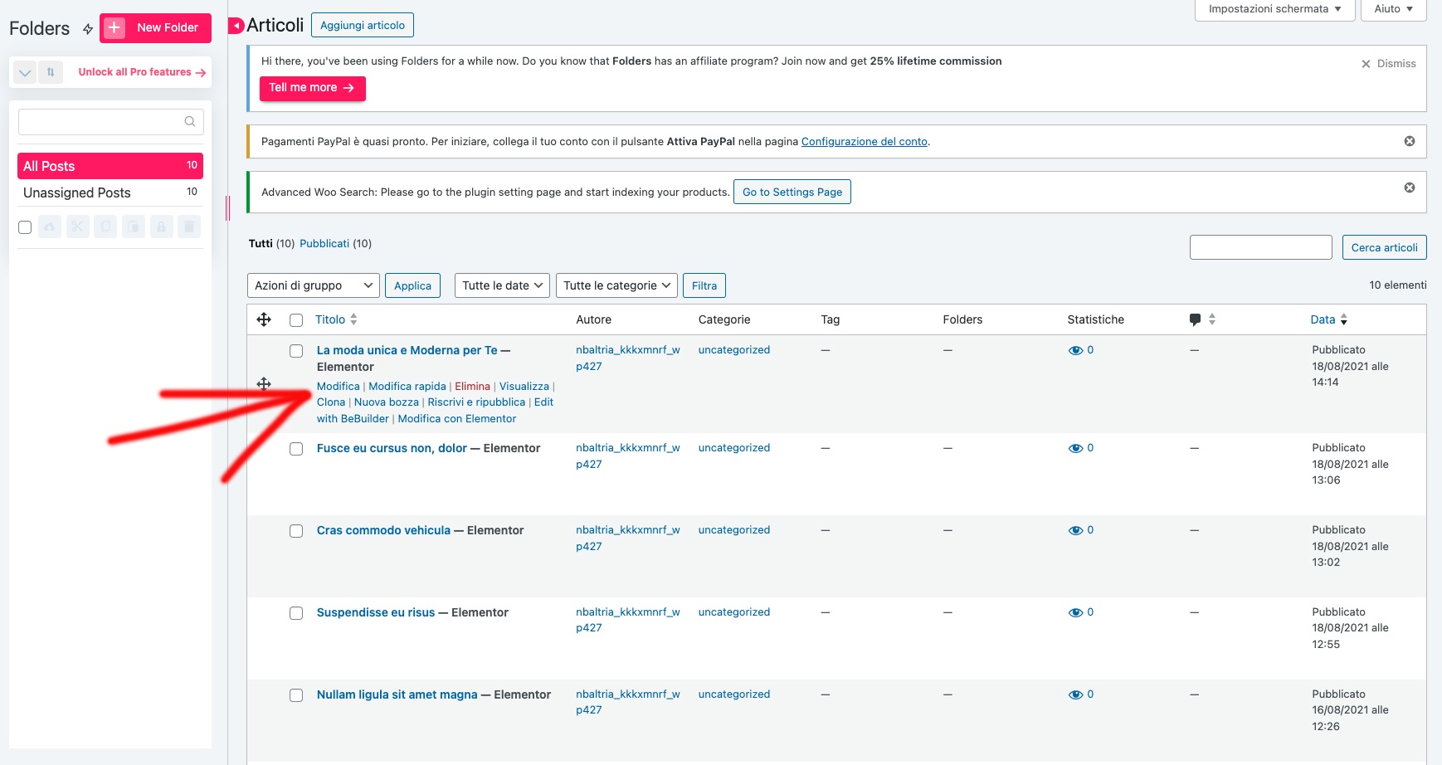Toggle the select-all checkbox in table header
The width and height of the screenshot is (1442, 765).
[296, 320]
